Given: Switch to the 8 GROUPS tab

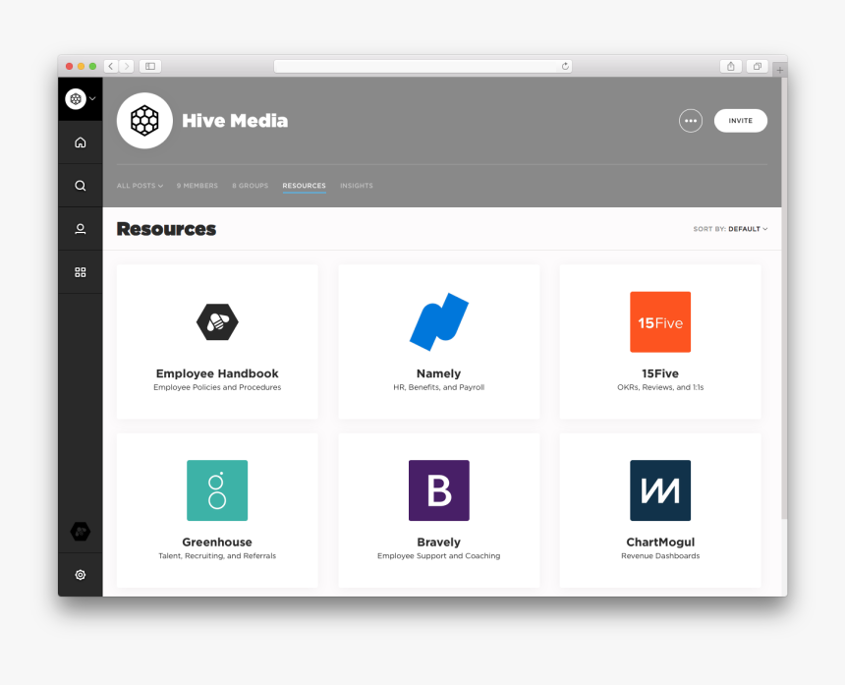Looking at the screenshot, I should (250, 186).
